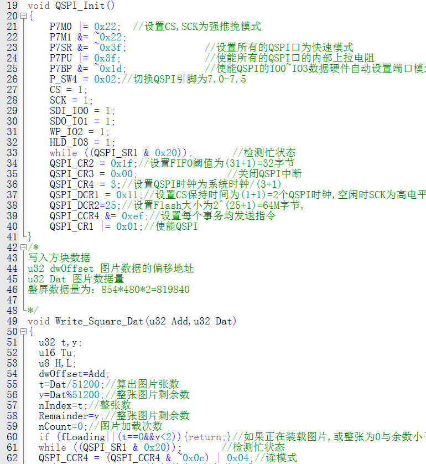
Task: Place cursor on Write_Square_Dat function name
Action: (x=99, y=321)
